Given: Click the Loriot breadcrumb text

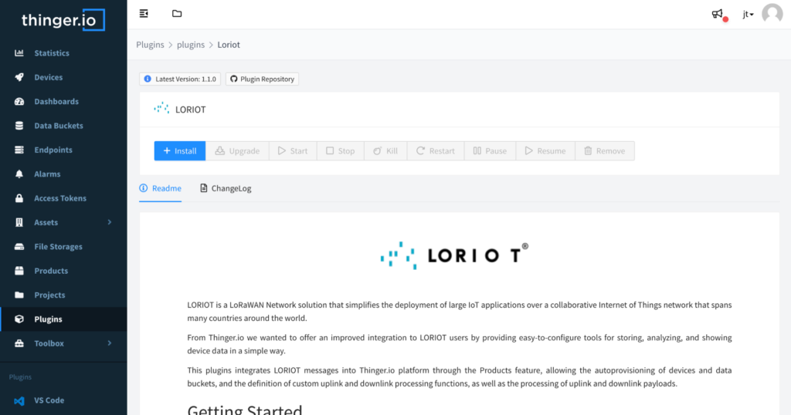Looking at the screenshot, I should click(x=229, y=45).
